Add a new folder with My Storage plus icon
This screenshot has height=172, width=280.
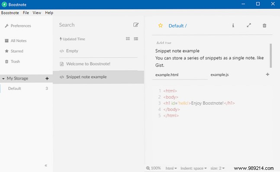[x=47, y=78]
